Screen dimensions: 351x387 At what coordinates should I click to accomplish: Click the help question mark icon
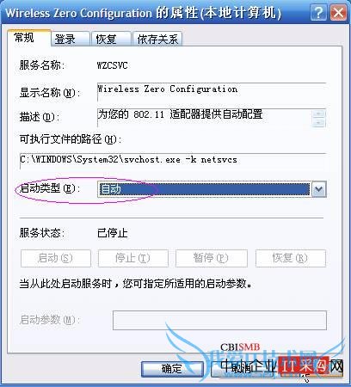318,13
